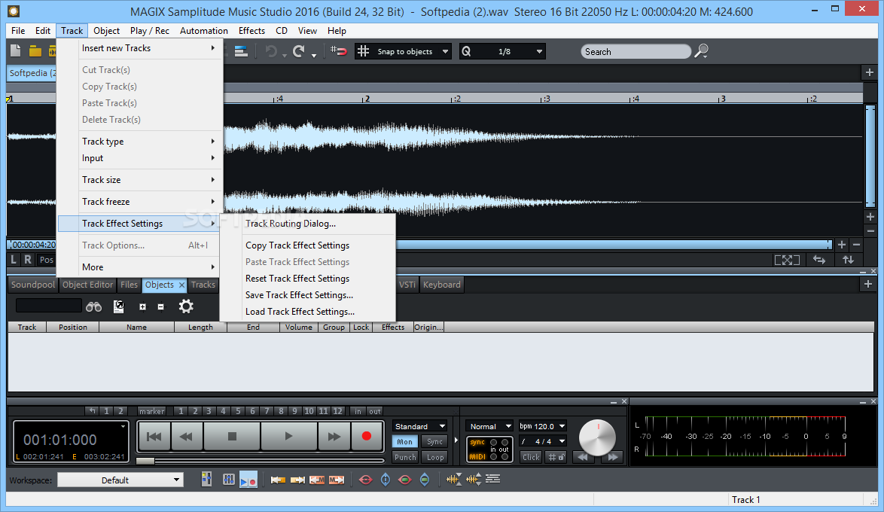The width and height of the screenshot is (884, 512).
Task: Choose Save Track Effect Settings
Action: [308, 295]
